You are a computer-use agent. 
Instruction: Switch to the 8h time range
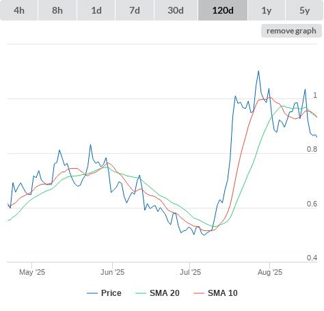pyautogui.click(x=57, y=10)
